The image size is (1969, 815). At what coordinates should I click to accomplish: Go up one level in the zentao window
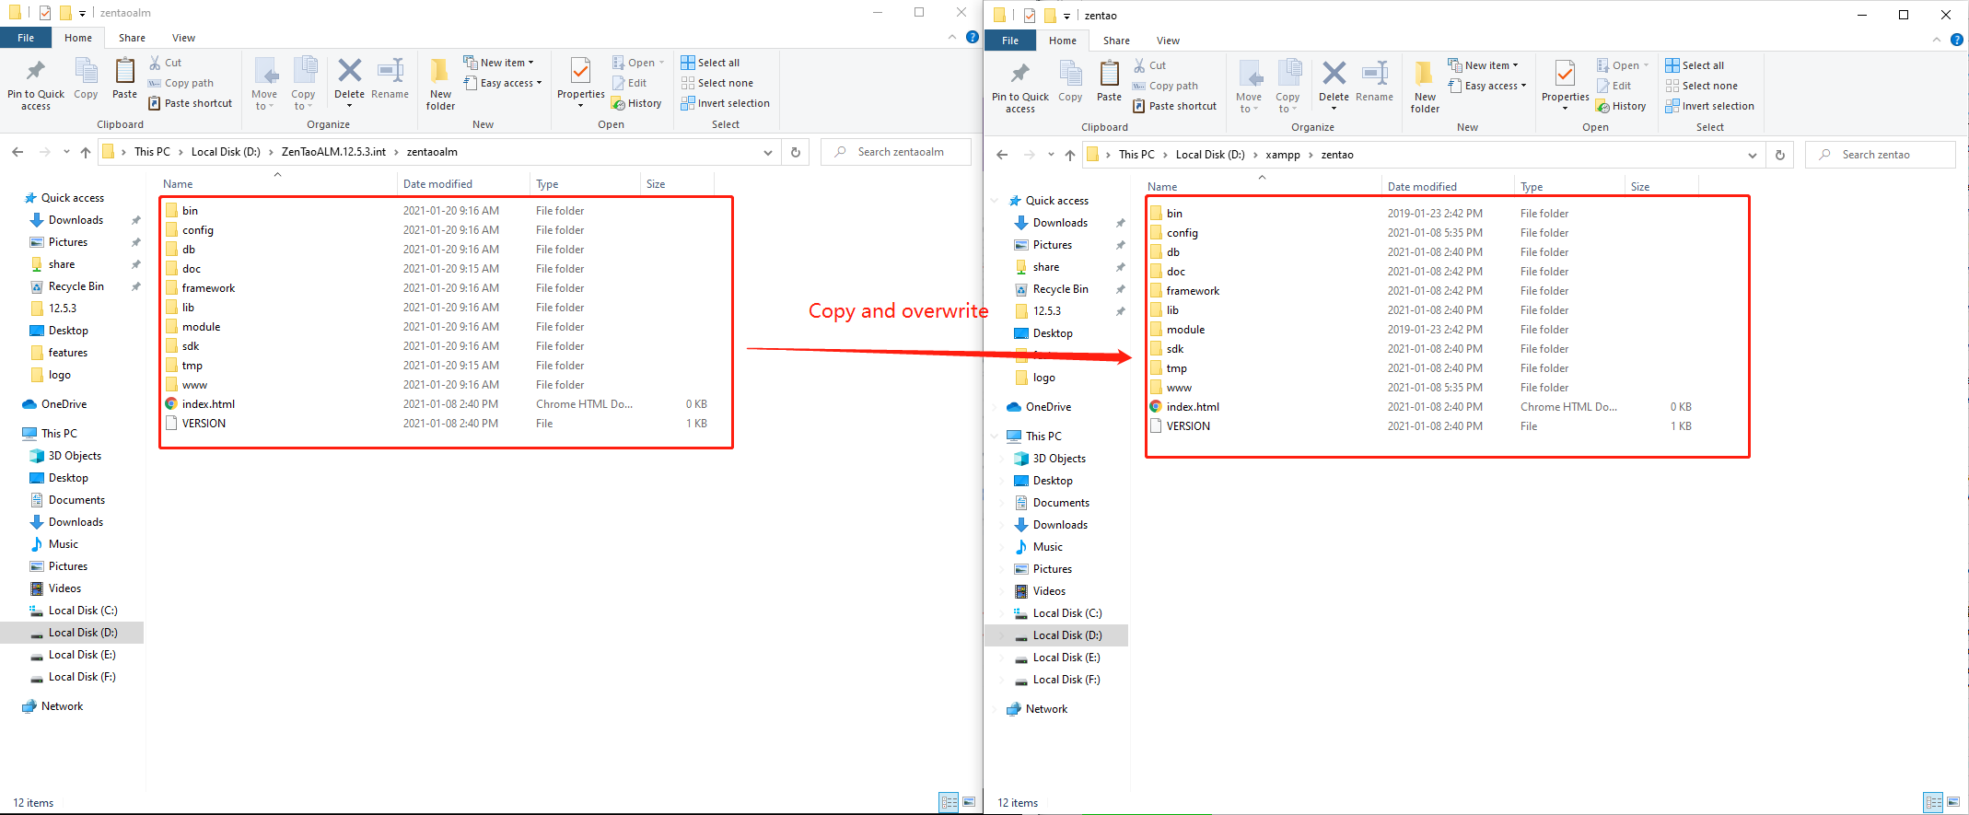(x=1069, y=155)
